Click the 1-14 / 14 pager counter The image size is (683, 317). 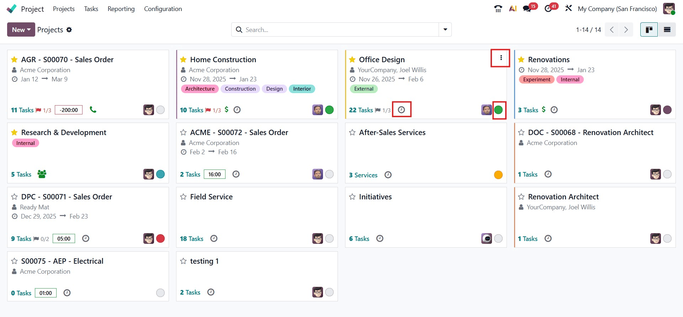[588, 30]
